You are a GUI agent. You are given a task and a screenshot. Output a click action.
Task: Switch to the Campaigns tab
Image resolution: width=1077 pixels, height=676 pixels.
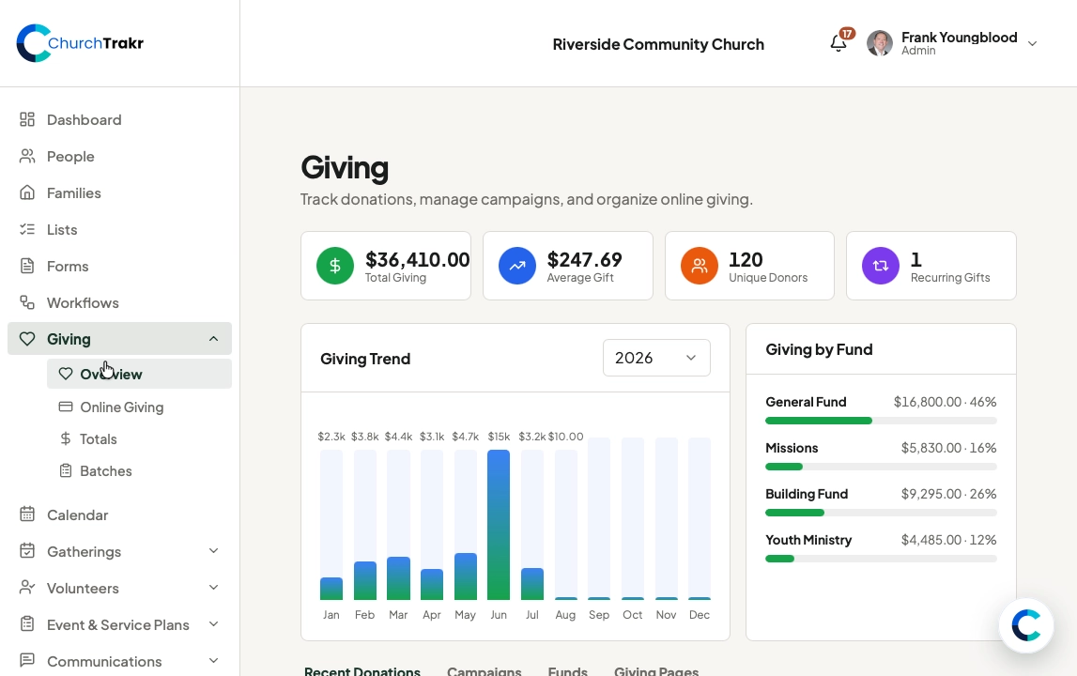pos(485,670)
